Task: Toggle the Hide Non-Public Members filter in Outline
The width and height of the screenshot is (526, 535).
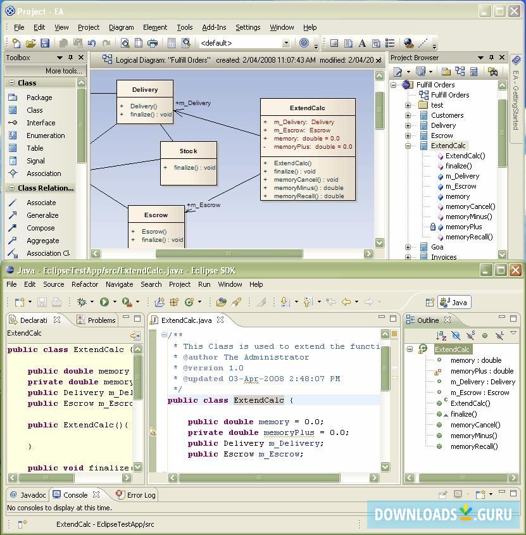Action: [x=485, y=336]
